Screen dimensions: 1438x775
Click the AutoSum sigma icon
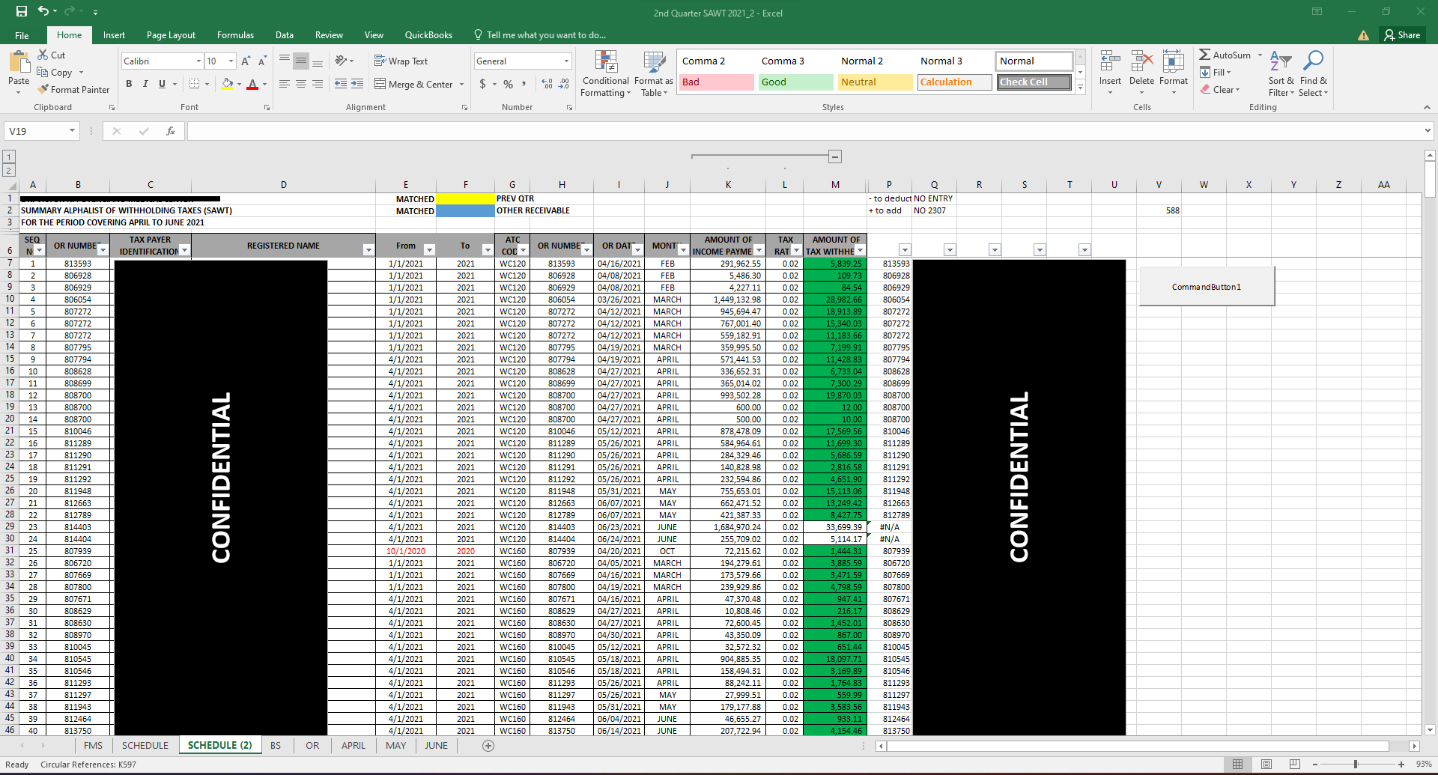click(1205, 55)
